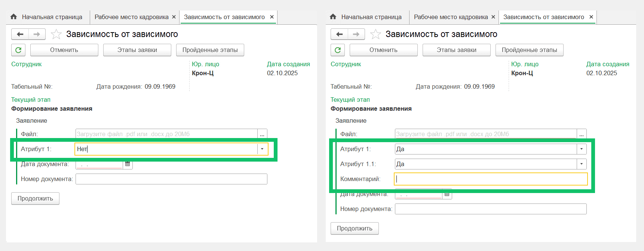The width and height of the screenshot is (644, 251).
Task: Open the Атрибут 1.1 dropdown list
Action: click(582, 164)
